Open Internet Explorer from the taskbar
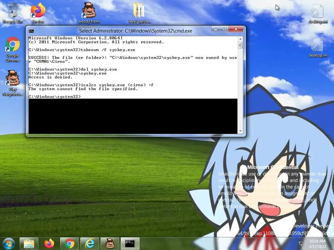334x250 pixels. [x=90, y=243]
